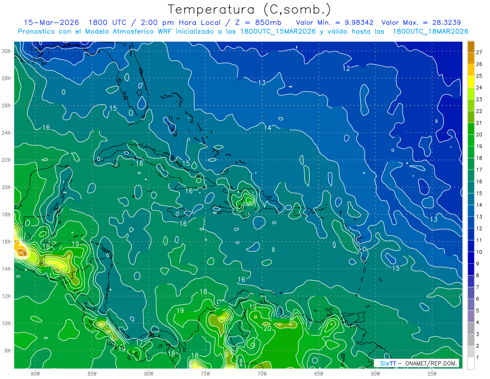This screenshot has width=490, height=379.
Task: Click the 28N latitude axis label
Action: coord(7,78)
